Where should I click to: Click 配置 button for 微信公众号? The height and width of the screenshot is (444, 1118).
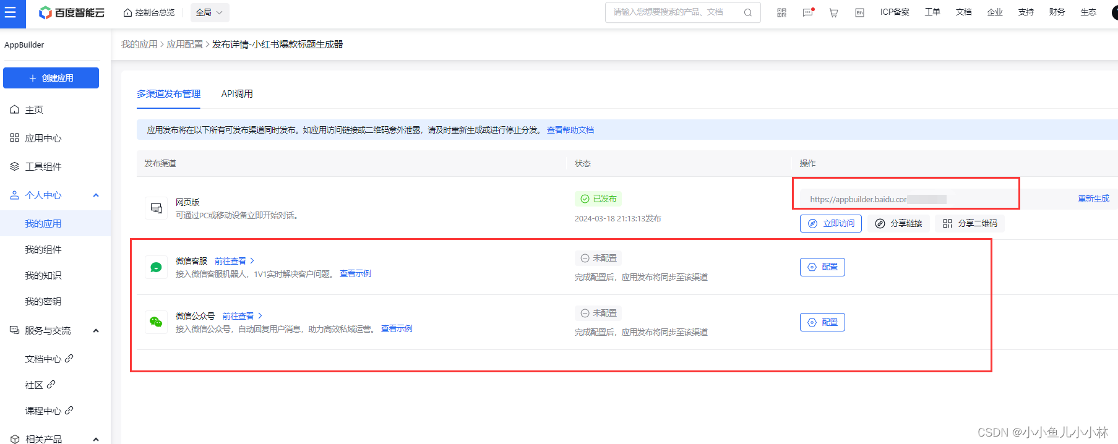coord(822,322)
